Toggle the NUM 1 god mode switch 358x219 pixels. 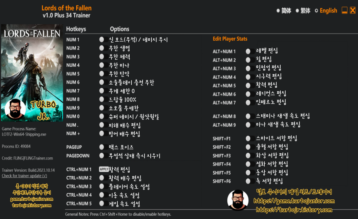pos(103,40)
